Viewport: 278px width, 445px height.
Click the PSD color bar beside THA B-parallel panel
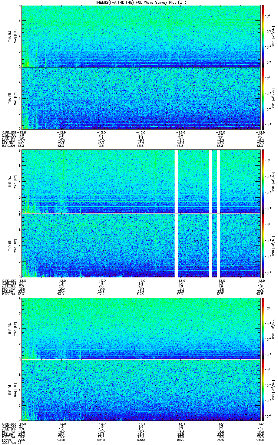coord(263,98)
